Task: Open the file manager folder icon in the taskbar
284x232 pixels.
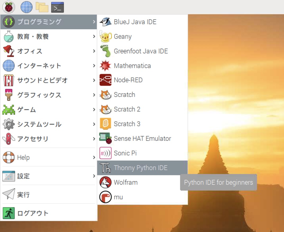Action: pos(42,7)
